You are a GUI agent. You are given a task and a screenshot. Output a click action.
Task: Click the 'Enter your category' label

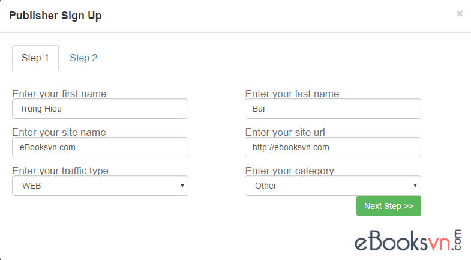click(290, 171)
